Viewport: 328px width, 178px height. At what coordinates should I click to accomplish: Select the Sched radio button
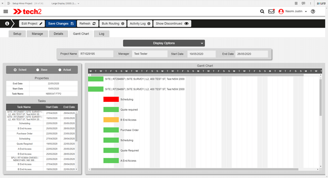tap(15, 70)
